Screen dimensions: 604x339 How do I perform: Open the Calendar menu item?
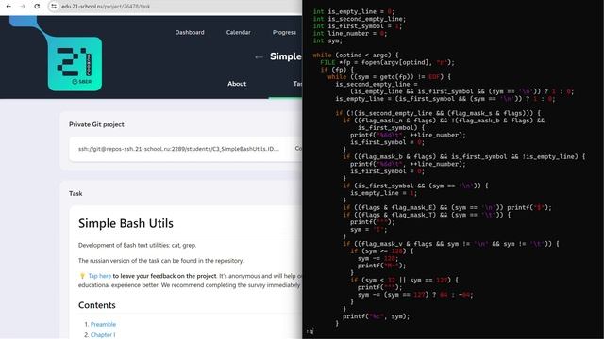click(238, 32)
